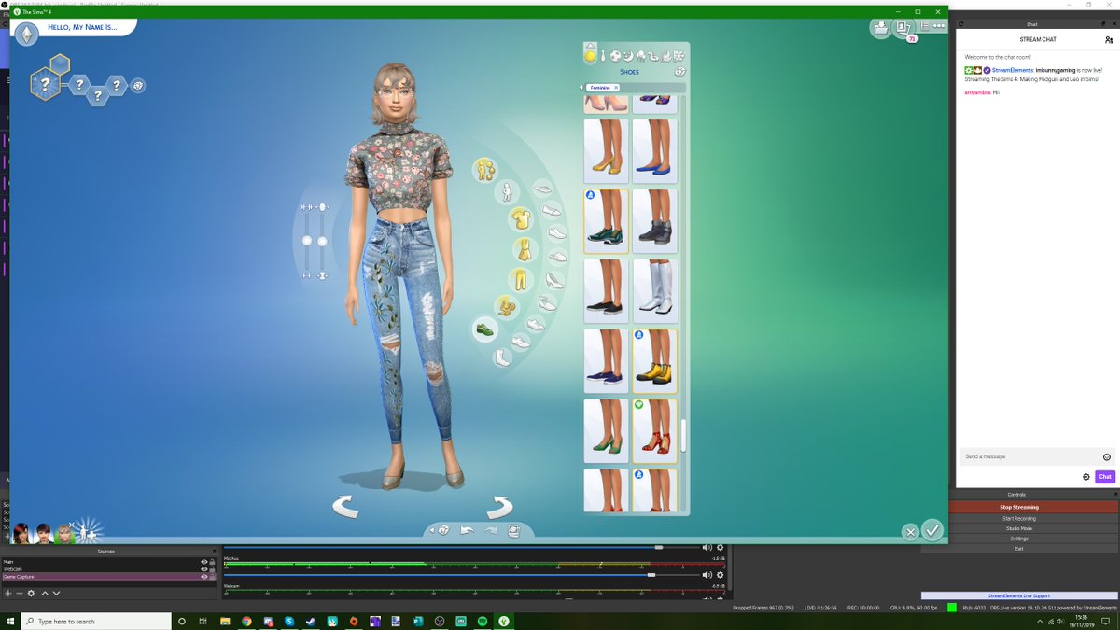Choose the white knee-high boots thumbnail

point(655,291)
